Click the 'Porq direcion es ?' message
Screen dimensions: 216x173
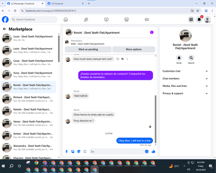point(83,121)
